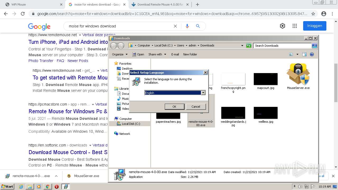
Task: Click E-mail in Explorer toolbar
Action: 175,54
